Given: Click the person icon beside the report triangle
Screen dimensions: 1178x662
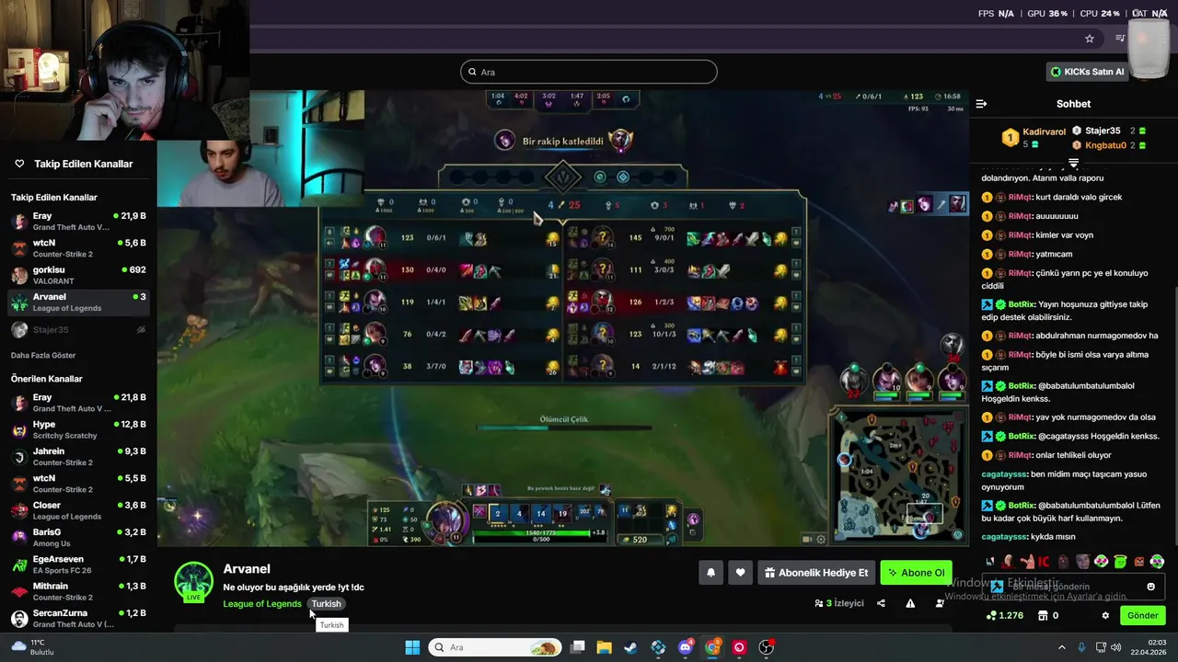Looking at the screenshot, I should (x=940, y=603).
